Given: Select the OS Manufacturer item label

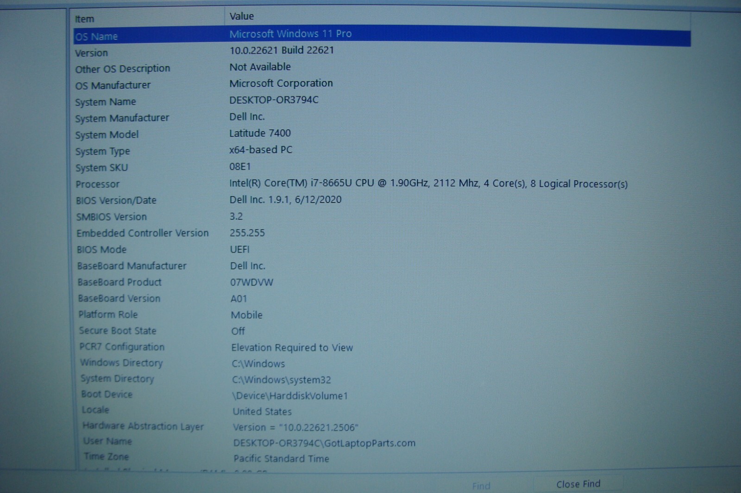Looking at the screenshot, I should [113, 86].
